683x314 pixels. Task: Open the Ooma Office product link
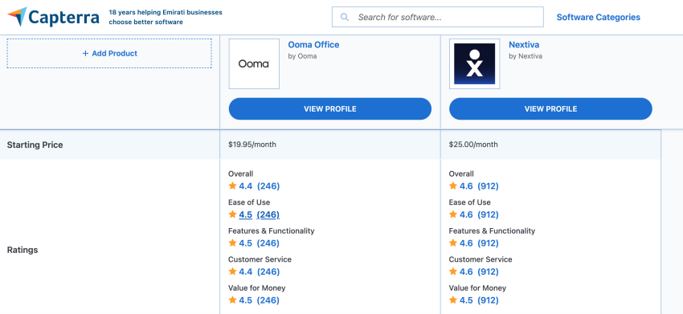pyautogui.click(x=313, y=44)
